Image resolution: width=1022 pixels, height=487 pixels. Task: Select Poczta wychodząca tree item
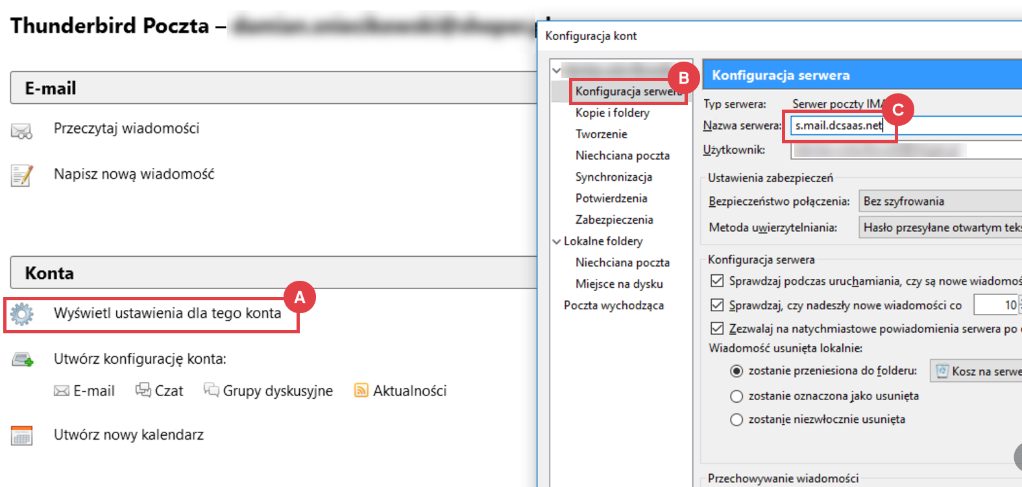point(614,305)
